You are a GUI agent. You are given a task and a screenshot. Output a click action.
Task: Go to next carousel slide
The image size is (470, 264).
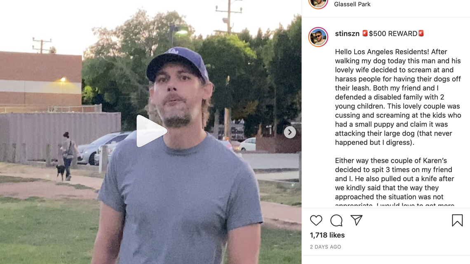(289, 132)
